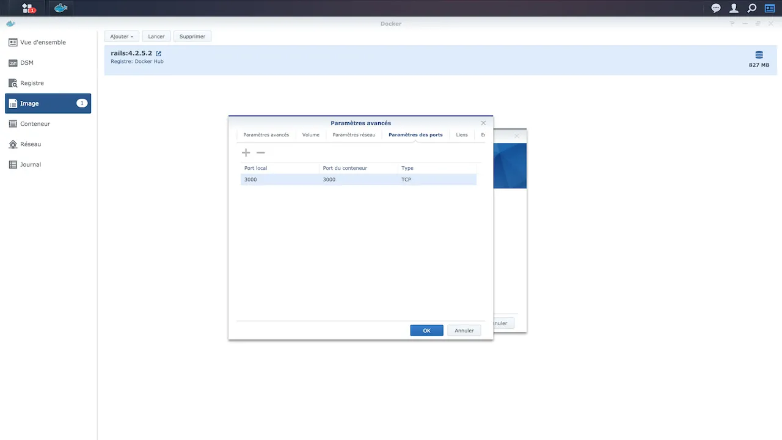Switch to the Liens tab
Screen dimensions: 782x440
pyautogui.click(x=462, y=134)
